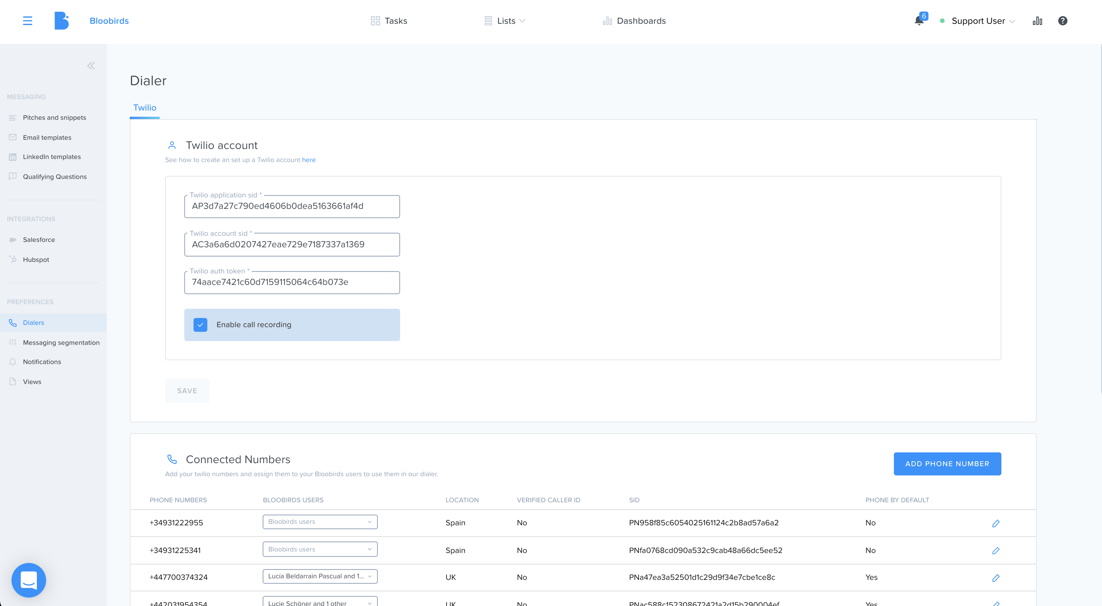Open the Lucie Schöner users dropdown

tap(320, 601)
